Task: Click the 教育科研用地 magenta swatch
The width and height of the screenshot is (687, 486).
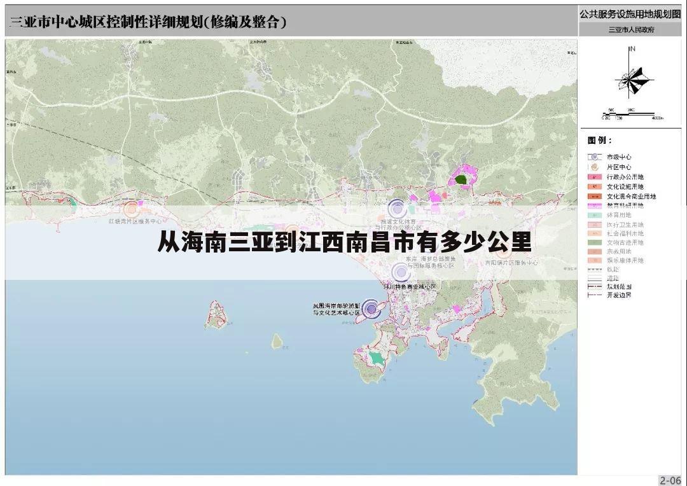Action: pos(595,205)
